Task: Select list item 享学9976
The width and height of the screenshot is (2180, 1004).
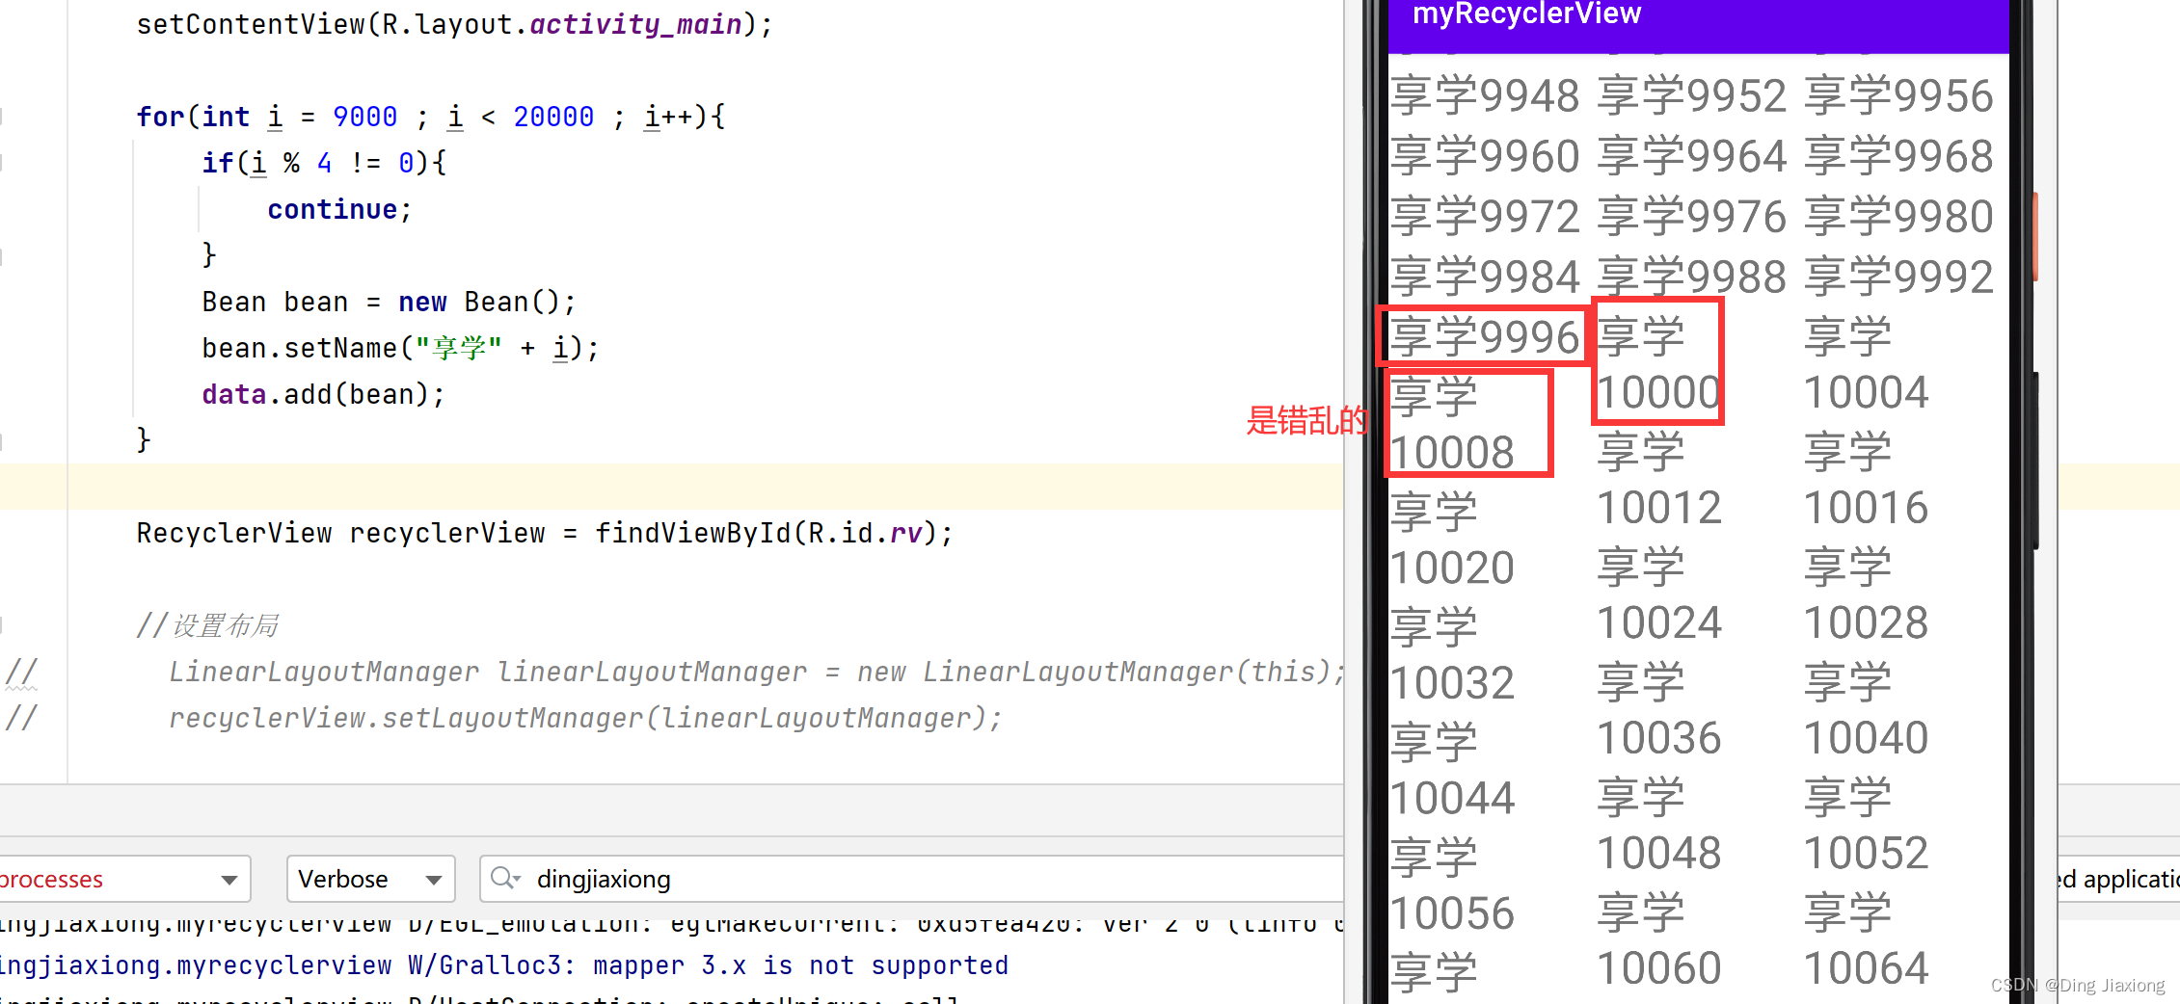Action: pyautogui.click(x=1692, y=217)
